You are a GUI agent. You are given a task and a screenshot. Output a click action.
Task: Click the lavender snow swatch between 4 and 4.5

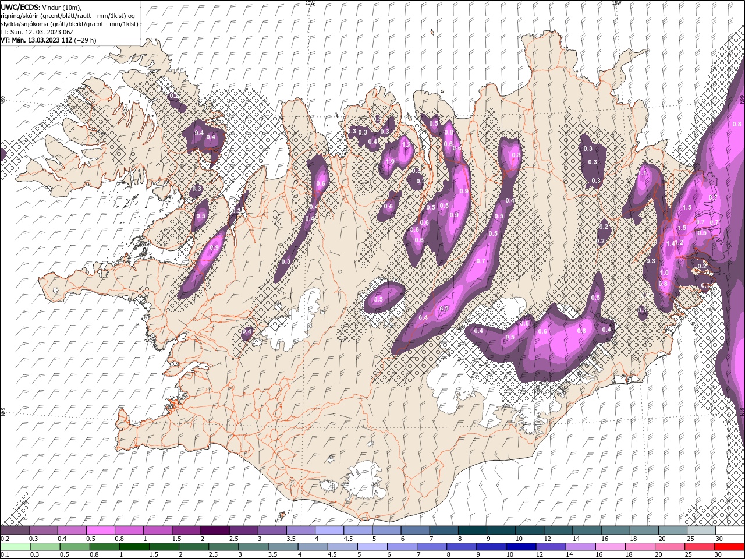(329, 530)
